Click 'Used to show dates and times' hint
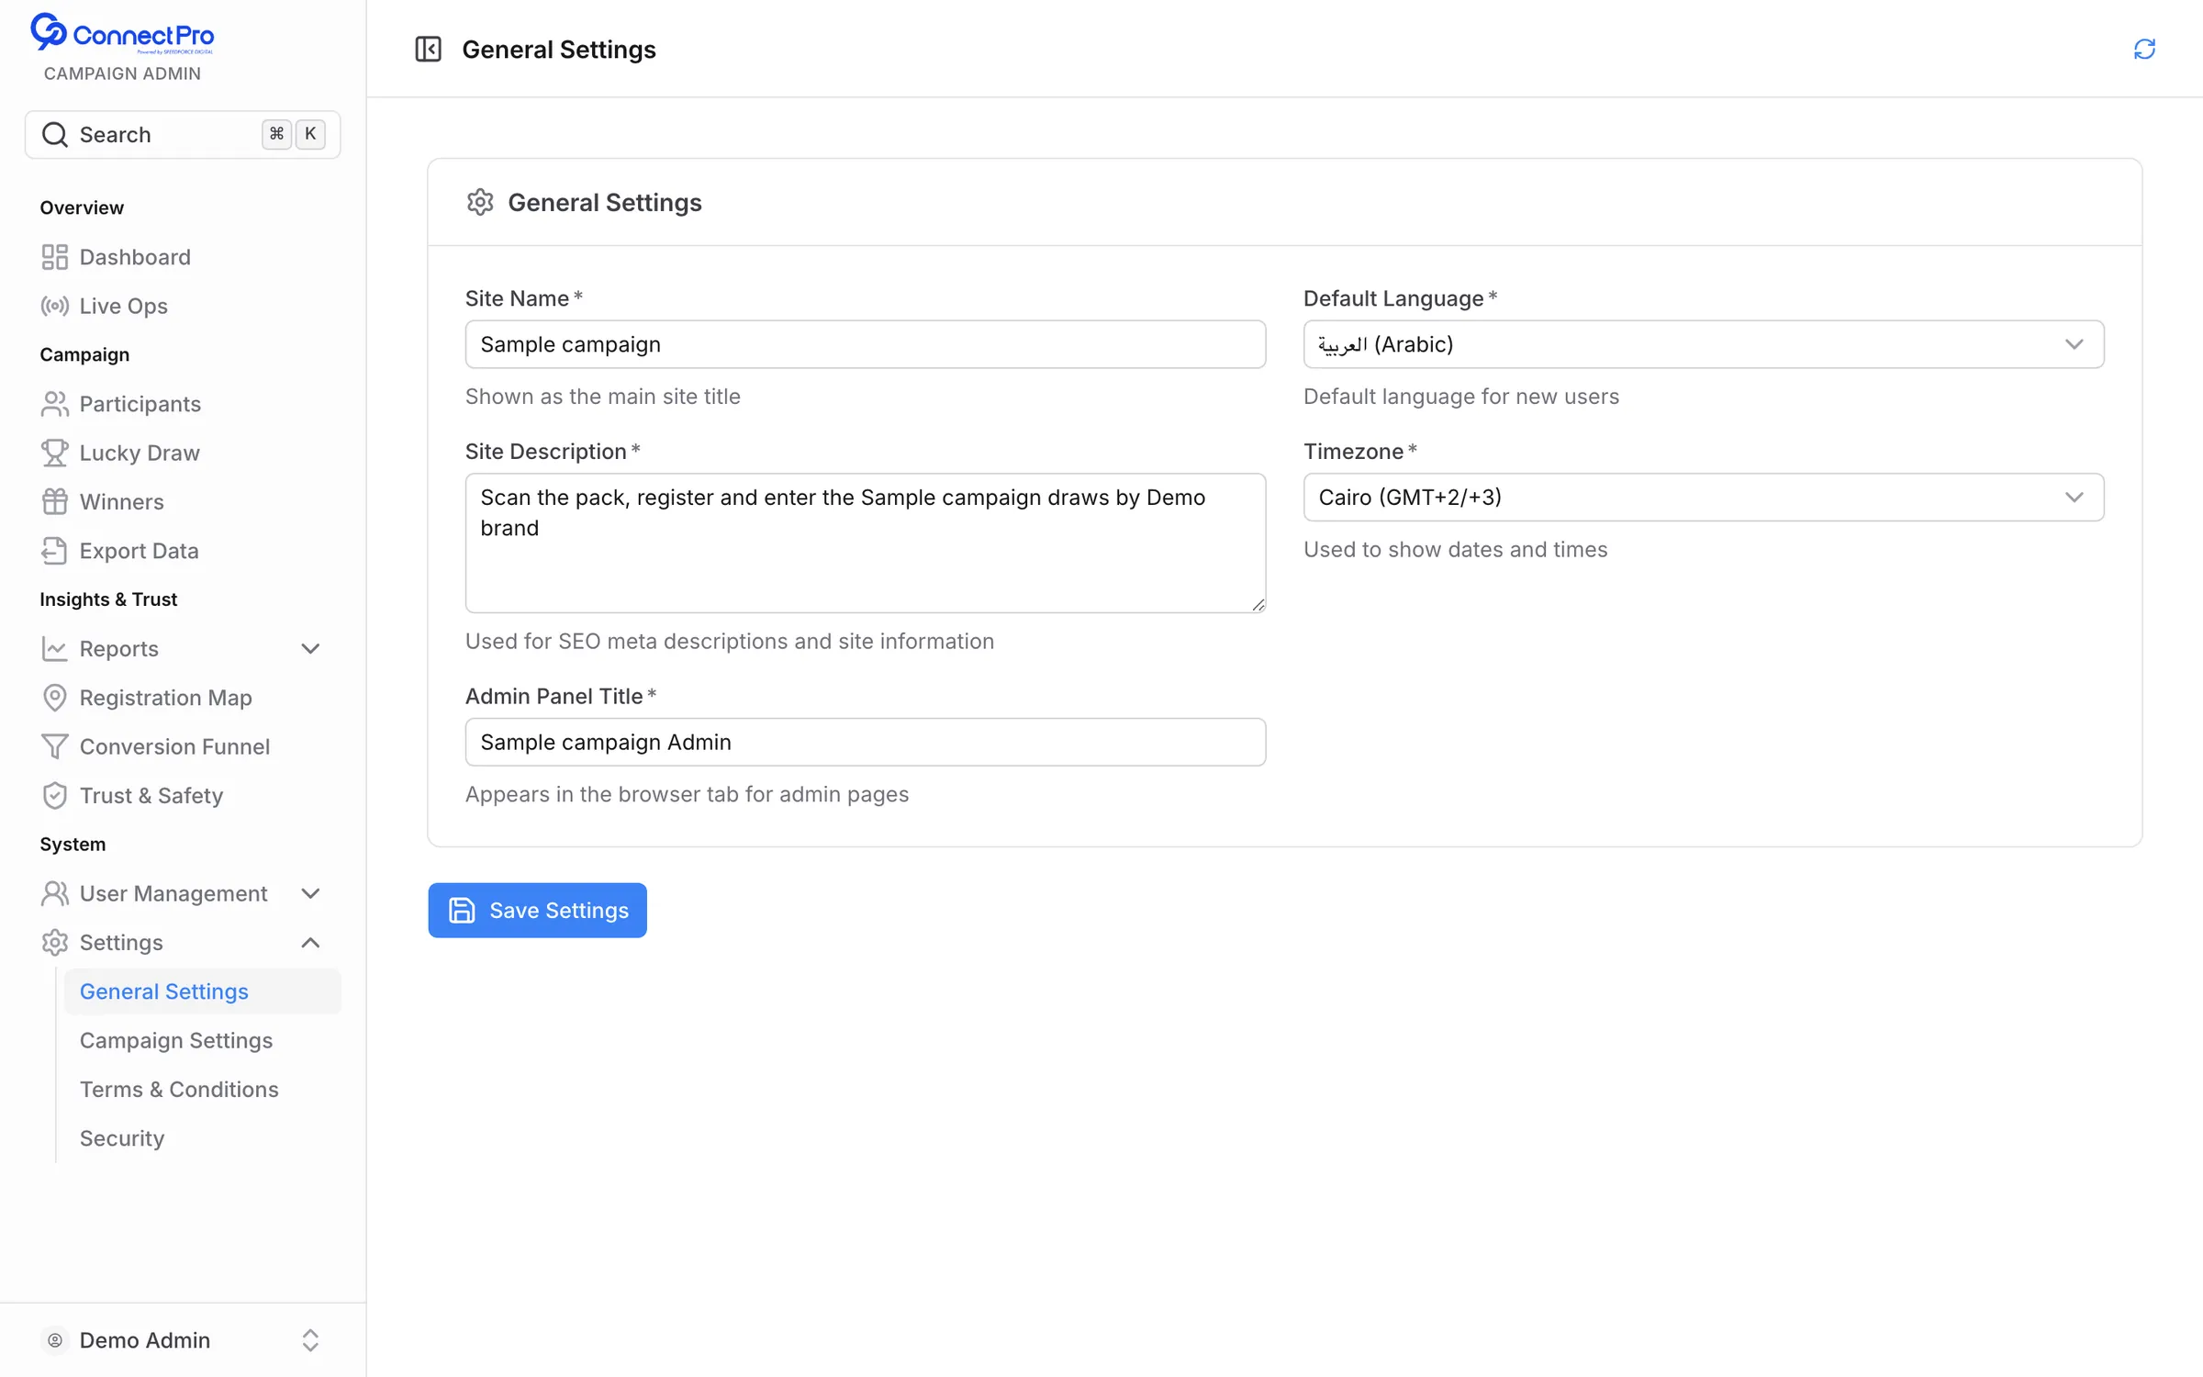Image resolution: width=2203 pixels, height=1377 pixels. click(1455, 550)
